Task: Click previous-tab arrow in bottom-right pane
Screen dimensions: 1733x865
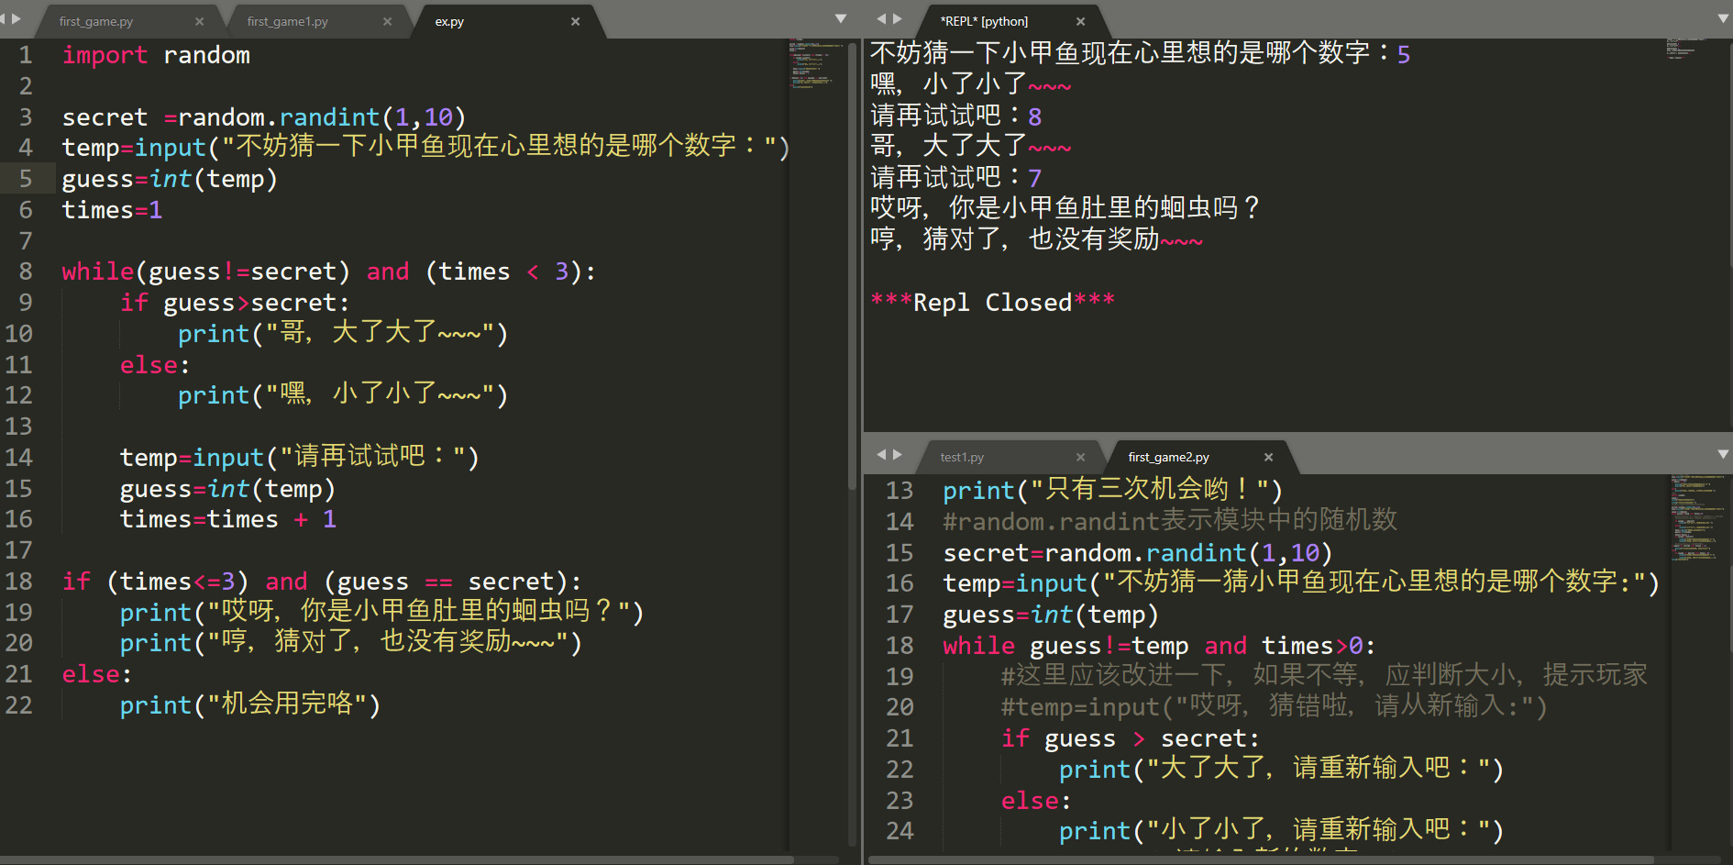Action: tap(881, 454)
